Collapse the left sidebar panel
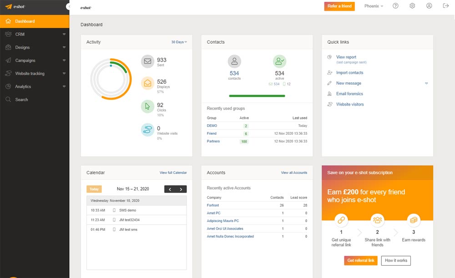 [68, 6]
